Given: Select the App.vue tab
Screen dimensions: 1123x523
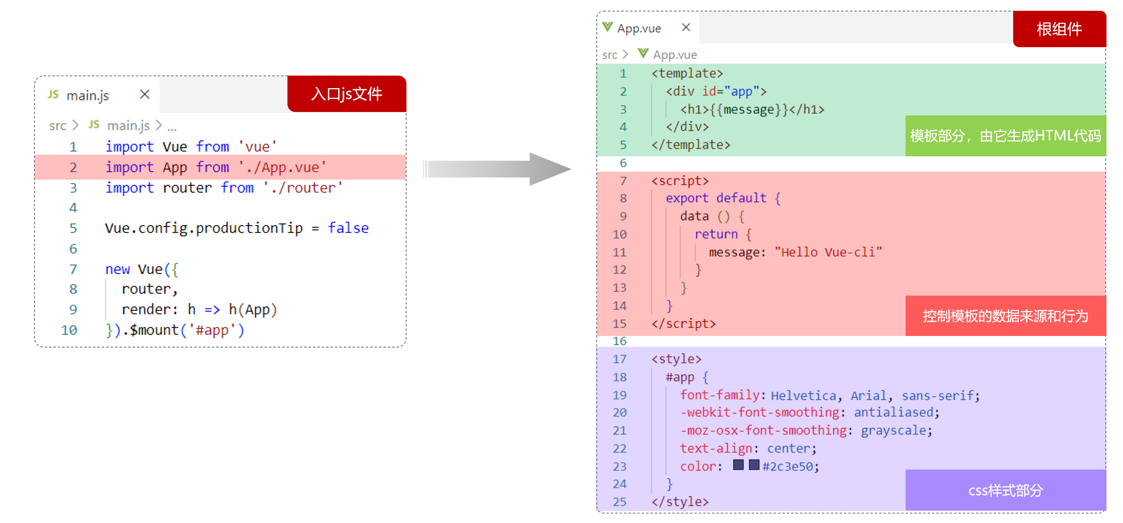Looking at the screenshot, I should click(x=648, y=28).
